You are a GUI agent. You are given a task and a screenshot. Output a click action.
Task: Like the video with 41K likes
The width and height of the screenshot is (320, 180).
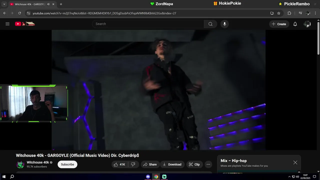pos(120,164)
